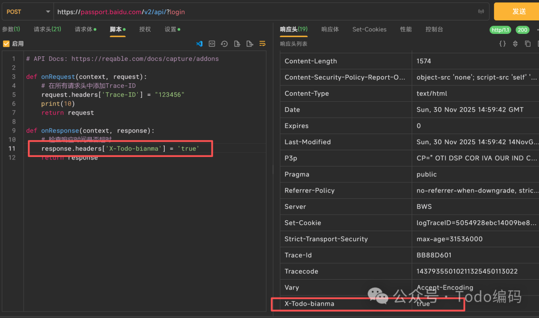Click the sort icon in response headers toolbar
The image size is (539, 318).
(x=515, y=43)
